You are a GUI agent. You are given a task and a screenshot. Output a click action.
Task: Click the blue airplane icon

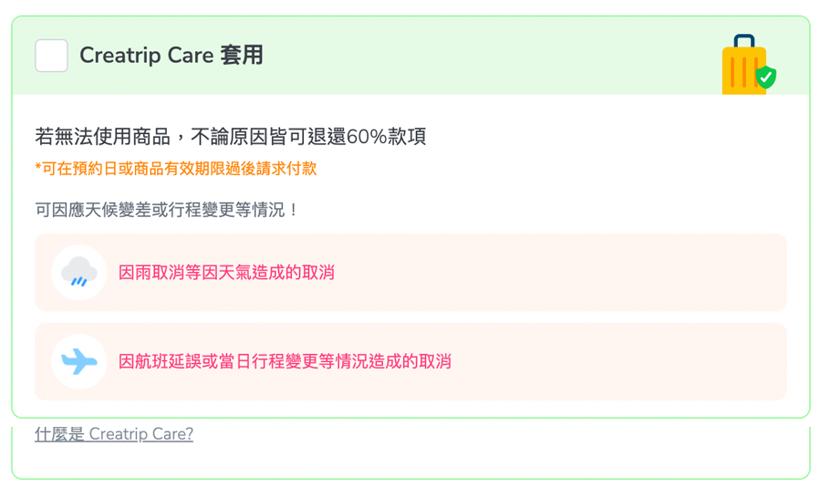coord(79,361)
